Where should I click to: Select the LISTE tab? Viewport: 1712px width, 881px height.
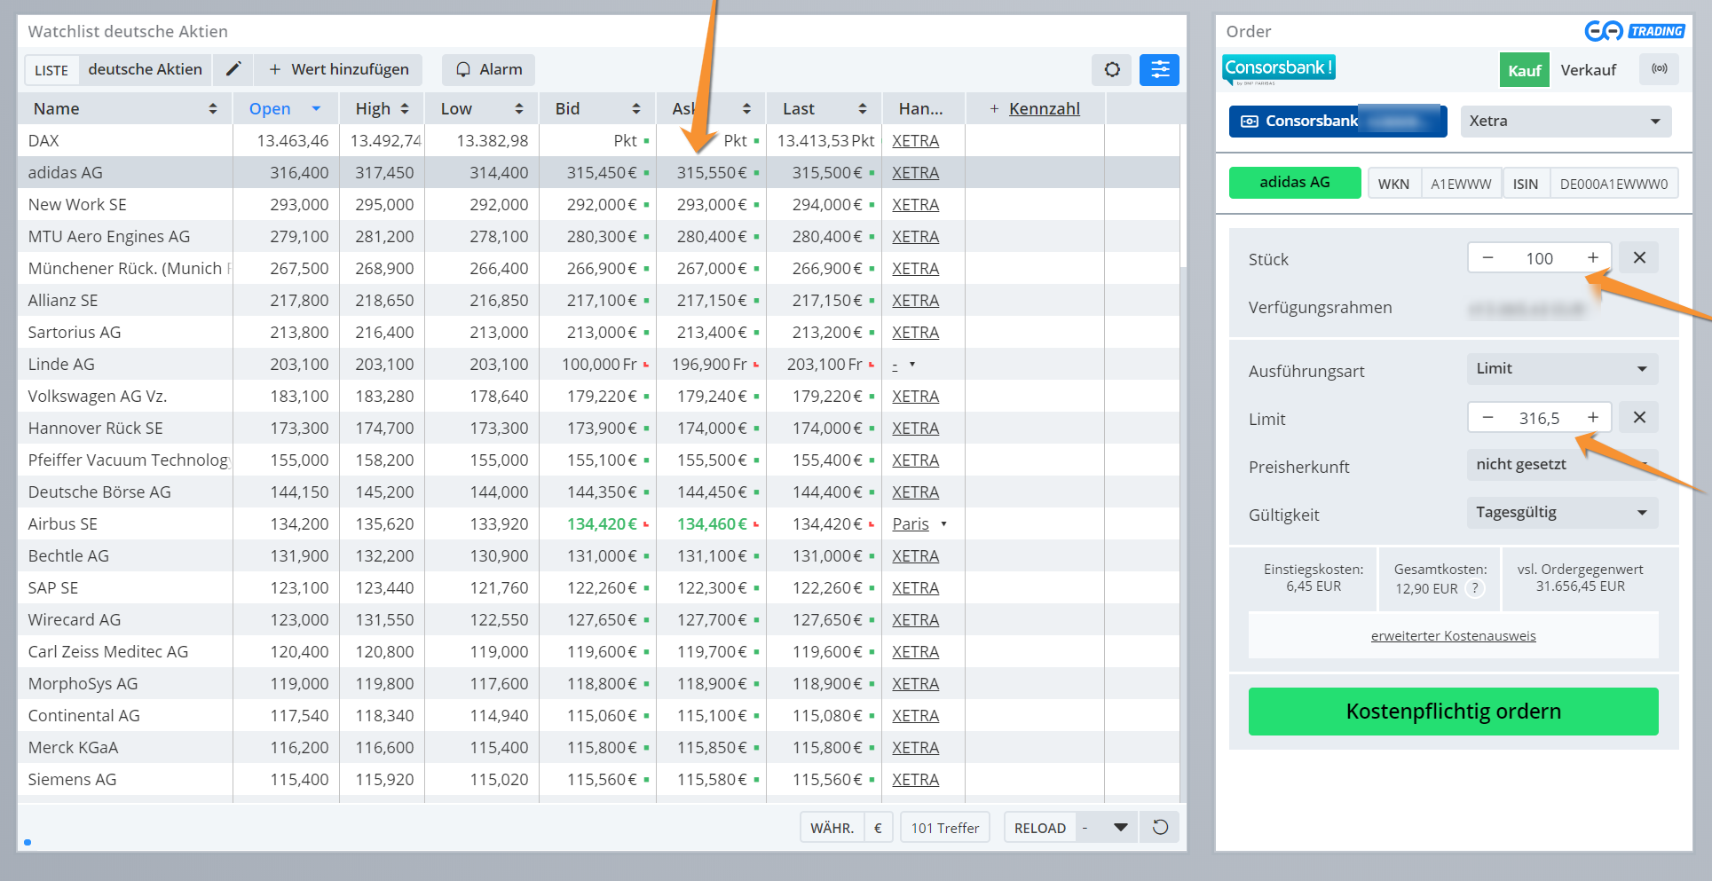(x=51, y=70)
